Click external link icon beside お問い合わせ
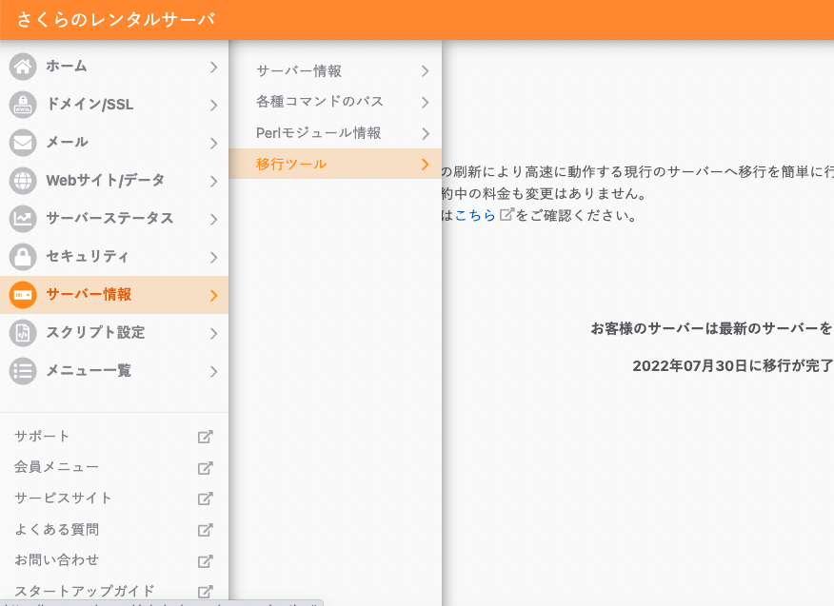Viewport: 834px width, 606px height. click(x=206, y=561)
